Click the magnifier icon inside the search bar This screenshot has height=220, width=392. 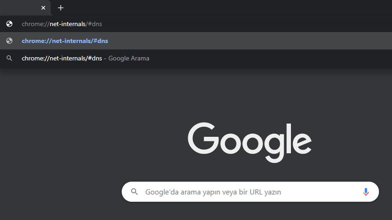point(134,192)
